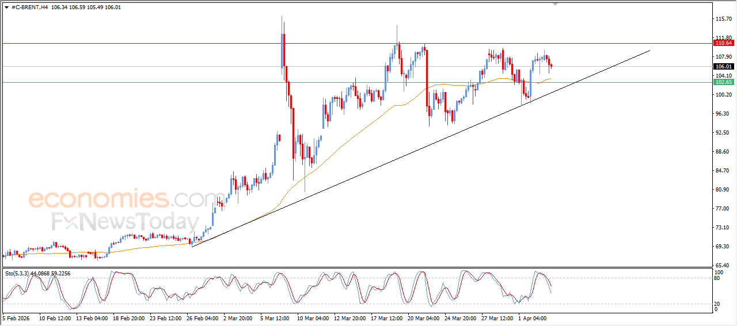Click the 18 Feb 20:00 time label
Viewport: 737px width, 326px height.
point(128,317)
